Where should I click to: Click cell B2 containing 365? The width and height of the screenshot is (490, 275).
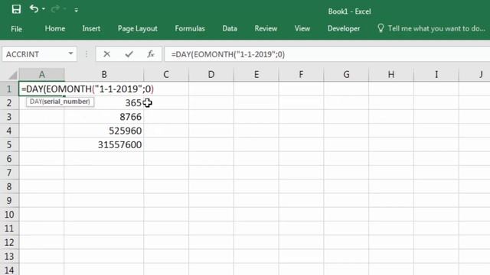click(104, 102)
